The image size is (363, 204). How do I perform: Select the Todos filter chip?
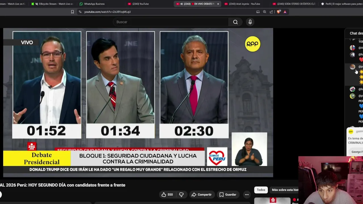[261, 190]
